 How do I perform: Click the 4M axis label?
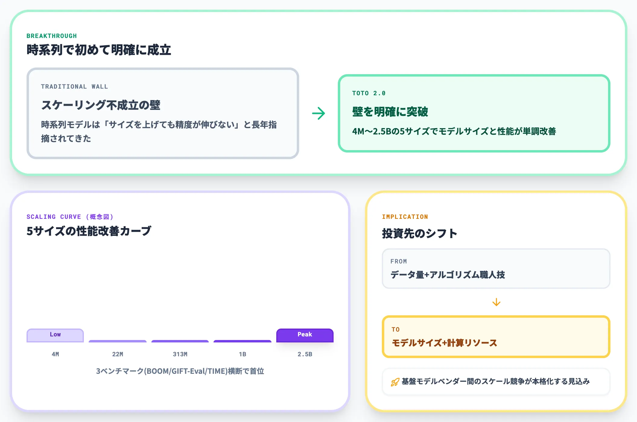pos(55,354)
